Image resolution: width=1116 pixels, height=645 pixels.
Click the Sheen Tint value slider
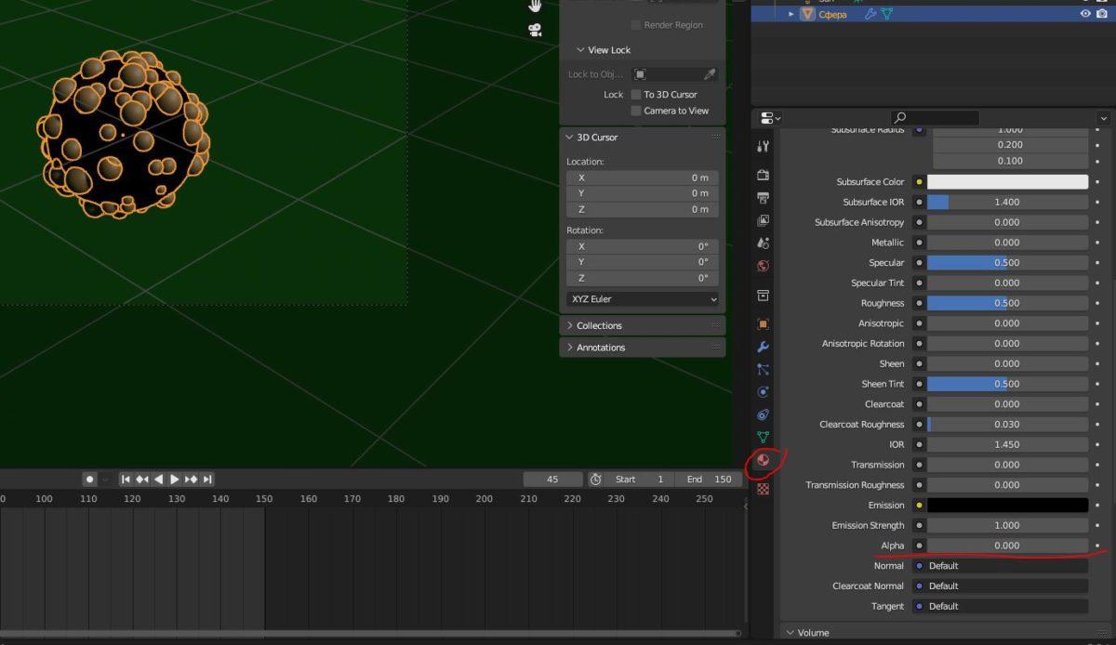point(1007,384)
